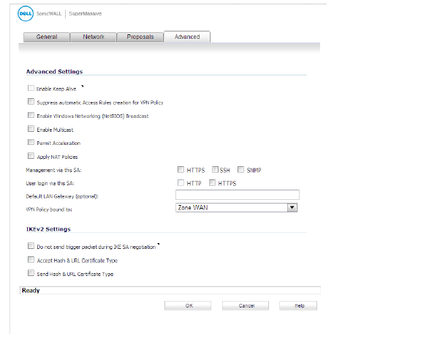Check HTTPS for user login via SA
The width and height of the screenshot is (421, 339).
click(x=212, y=183)
